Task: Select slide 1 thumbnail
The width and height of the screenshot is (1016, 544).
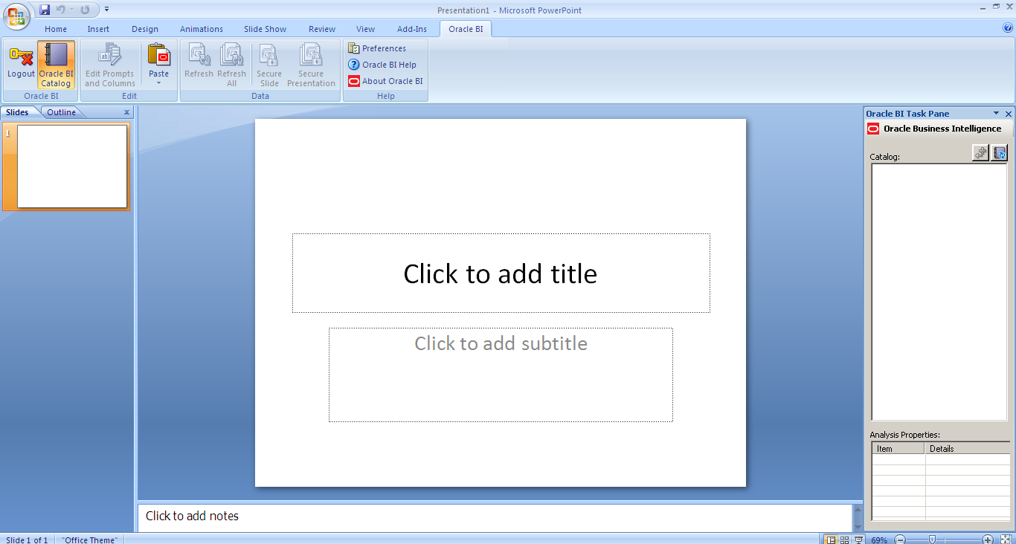Action: point(72,166)
